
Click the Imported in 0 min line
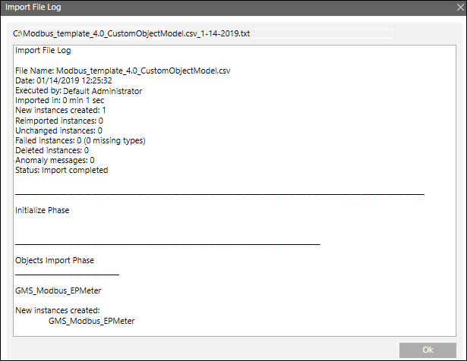click(x=57, y=101)
